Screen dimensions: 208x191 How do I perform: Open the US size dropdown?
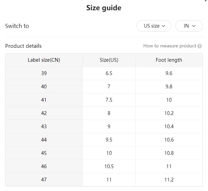click(x=154, y=26)
